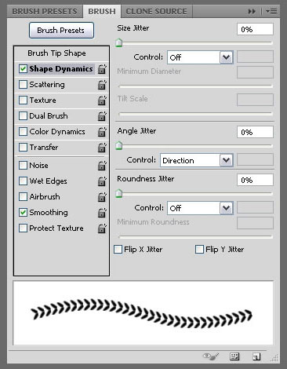The height and width of the screenshot is (369, 287).
Task: Click the Toggle Bristle Brush Preview eye icon
Action: 211,356
